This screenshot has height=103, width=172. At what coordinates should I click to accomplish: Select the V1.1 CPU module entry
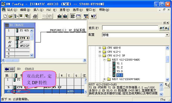point(120,64)
